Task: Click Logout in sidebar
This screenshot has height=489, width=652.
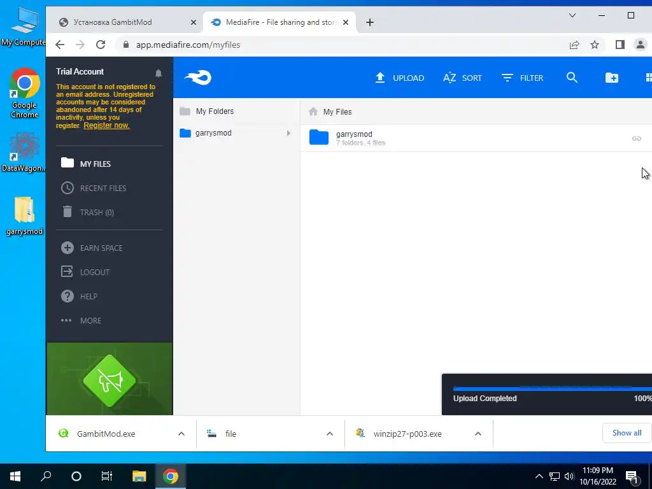Action: (x=85, y=272)
